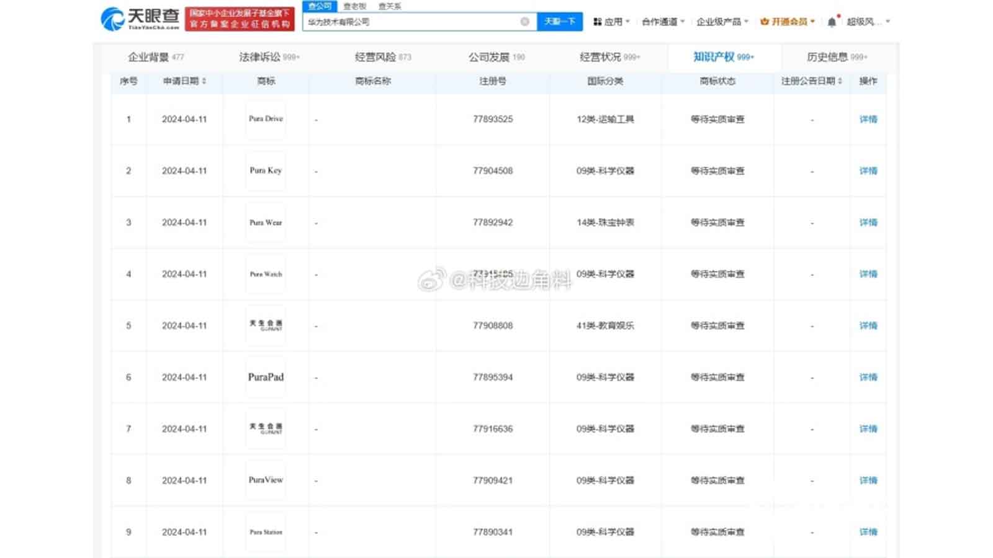Sort by 注册公告日期 column header
This screenshot has width=993, height=558.
pyautogui.click(x=812, y=81)
